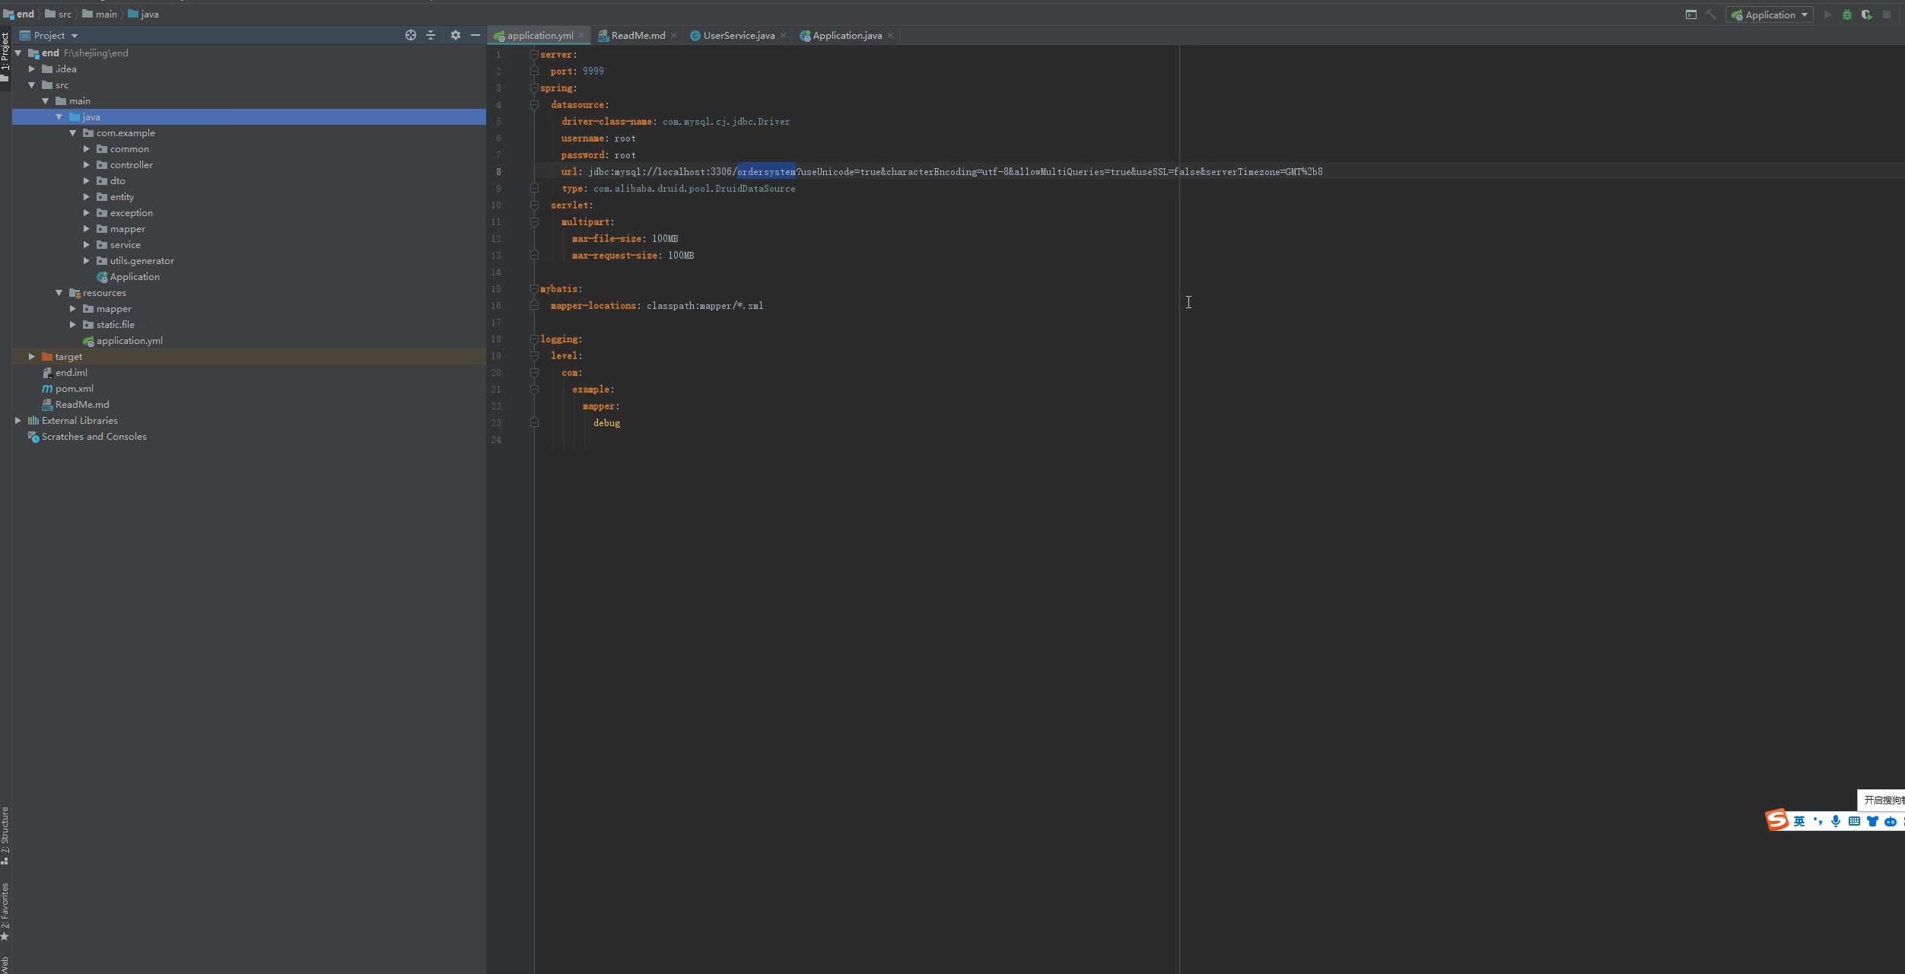Expand the .idea folder
Viewport: 1905px width, 974px height.
tap(32, 69)
